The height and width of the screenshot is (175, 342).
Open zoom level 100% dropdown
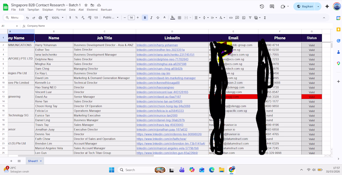[58, 18]
